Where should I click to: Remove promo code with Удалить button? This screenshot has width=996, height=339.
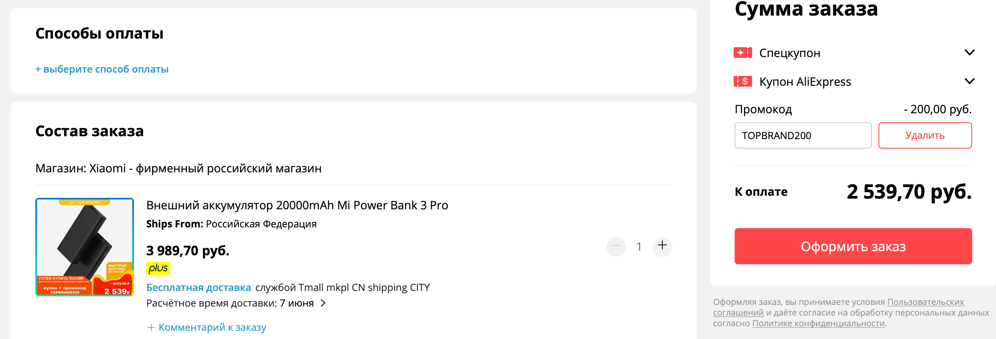tap(925, 135)
